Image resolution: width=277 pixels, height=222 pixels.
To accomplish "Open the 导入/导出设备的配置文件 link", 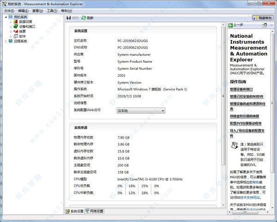I will tap(247, 133).
